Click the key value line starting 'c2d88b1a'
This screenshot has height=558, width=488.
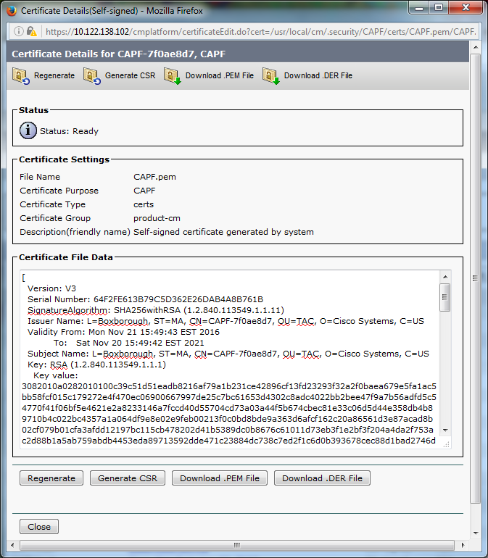(x=228, y=441)
